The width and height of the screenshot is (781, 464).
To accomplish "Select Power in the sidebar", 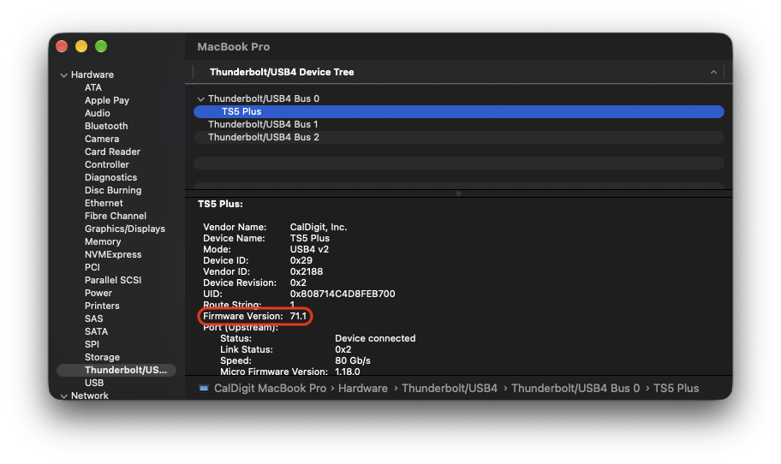I will tap(98, 294).
